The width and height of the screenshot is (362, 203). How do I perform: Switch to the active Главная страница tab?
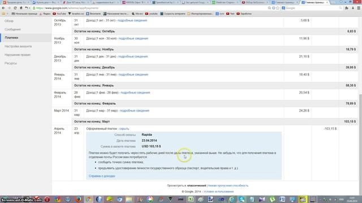[x=315, y=2]
